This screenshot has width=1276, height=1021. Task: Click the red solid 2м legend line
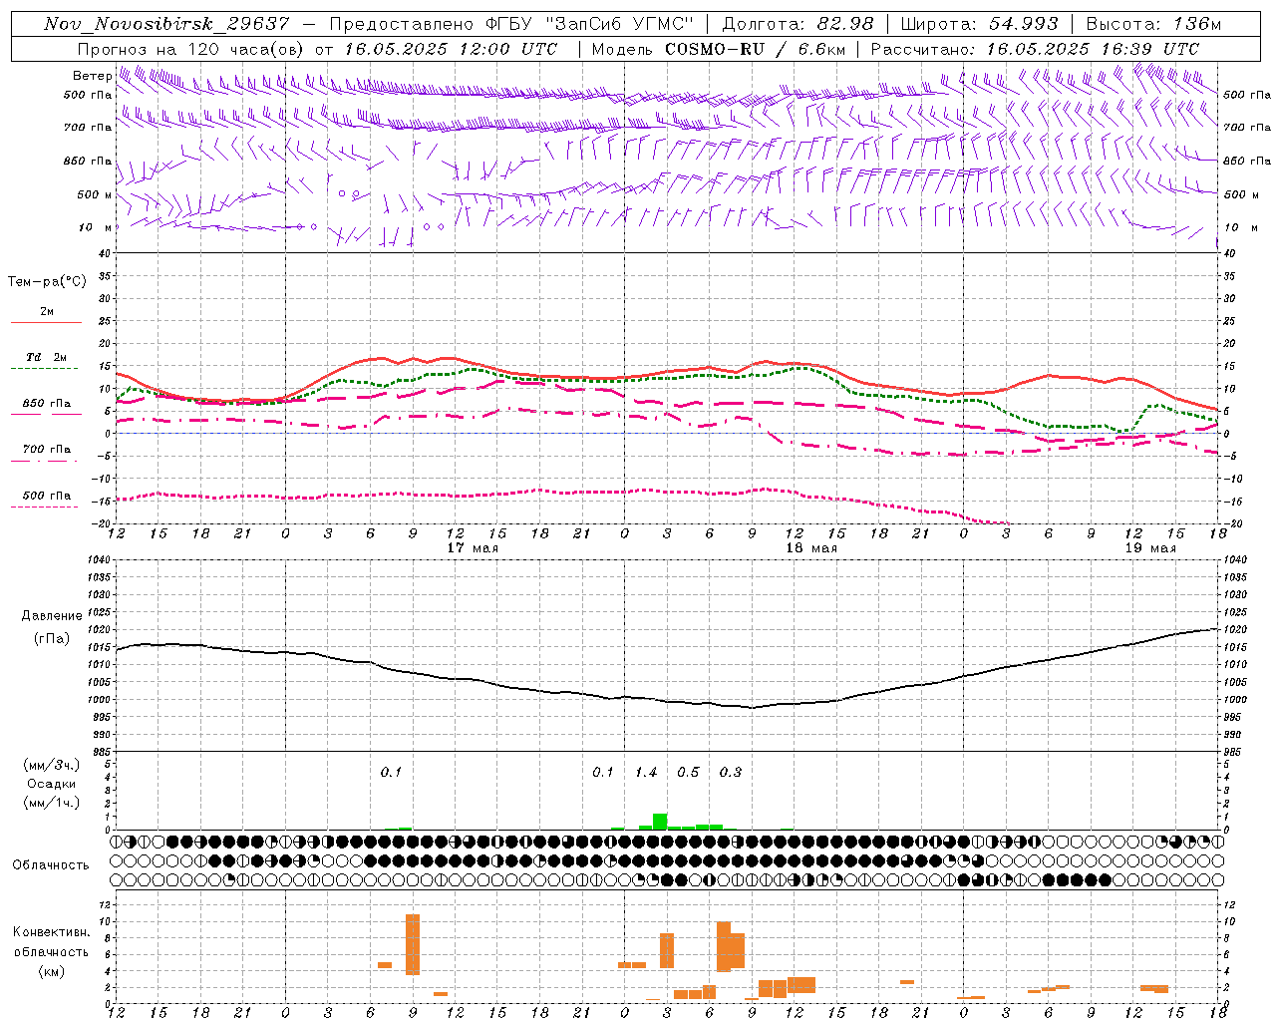(x=46, y=323)
